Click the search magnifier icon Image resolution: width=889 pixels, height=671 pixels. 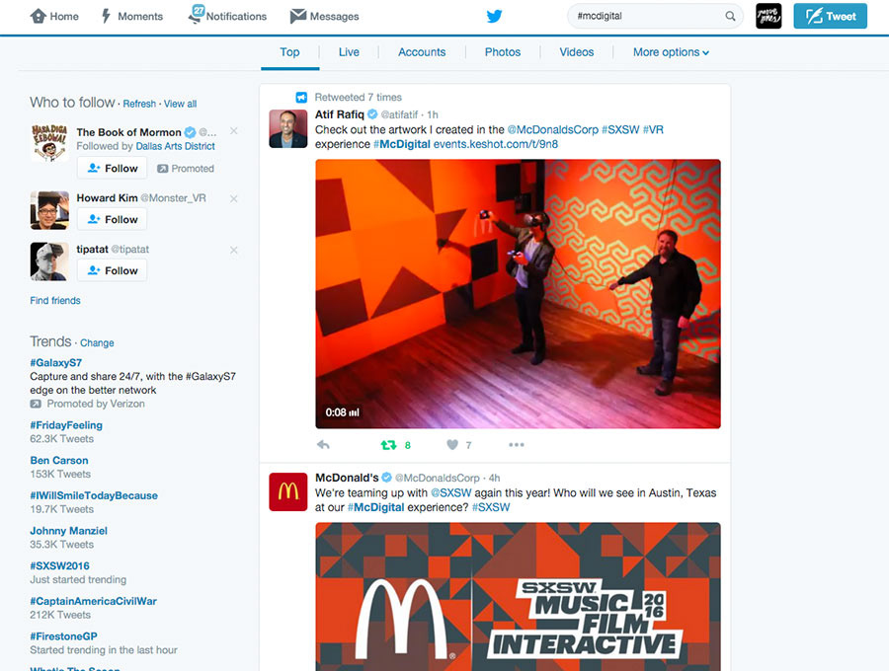pos(730,16)
